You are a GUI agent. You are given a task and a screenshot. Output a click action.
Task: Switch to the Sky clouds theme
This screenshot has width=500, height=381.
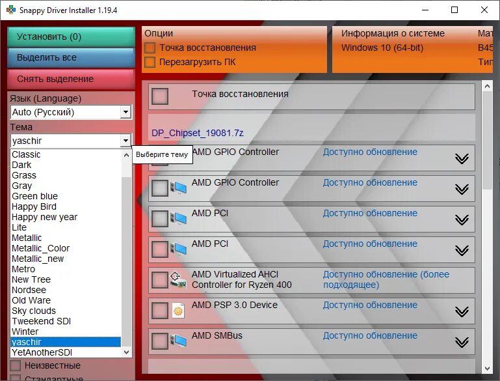(x=66, y=311)
